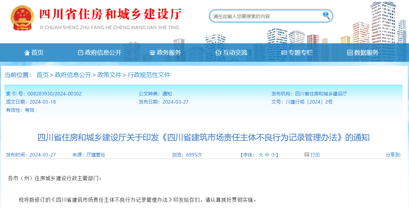The width and height of the screenshot is (409, 209).
Task: Click 首页 in the breadcrumb path
Action: point(42,75)
